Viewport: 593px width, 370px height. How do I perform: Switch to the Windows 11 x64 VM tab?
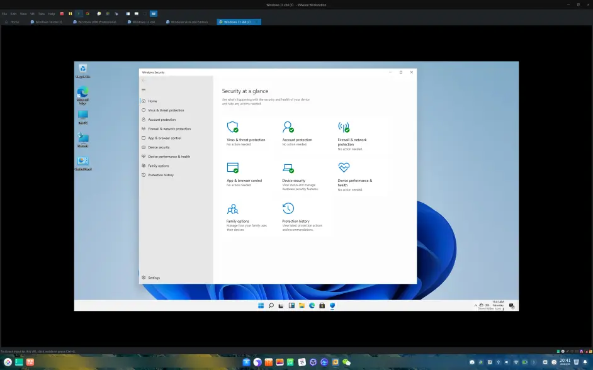click(x=142, y=22)
